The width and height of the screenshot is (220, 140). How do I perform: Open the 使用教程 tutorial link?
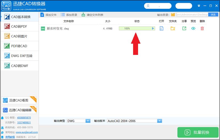click(x=10, y=137)
